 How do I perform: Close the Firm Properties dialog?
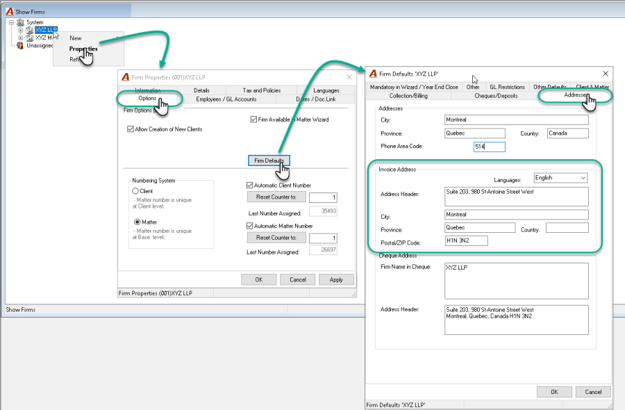tap(349, 77)
